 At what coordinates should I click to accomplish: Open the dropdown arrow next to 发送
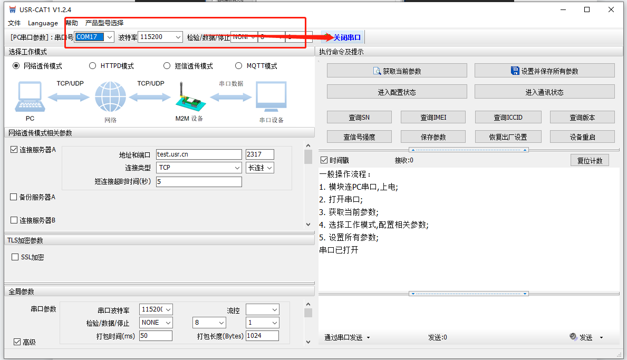pos(601,338)
